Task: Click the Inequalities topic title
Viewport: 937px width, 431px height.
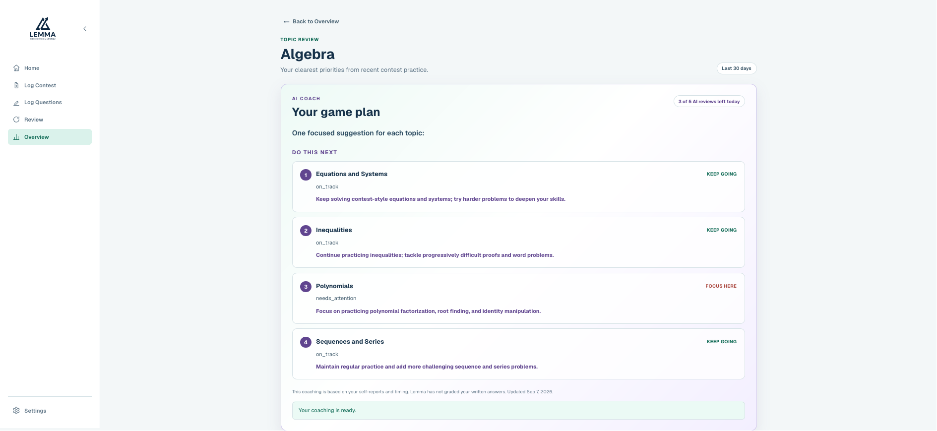Action: pyautogui.click(x=334, y=230)
